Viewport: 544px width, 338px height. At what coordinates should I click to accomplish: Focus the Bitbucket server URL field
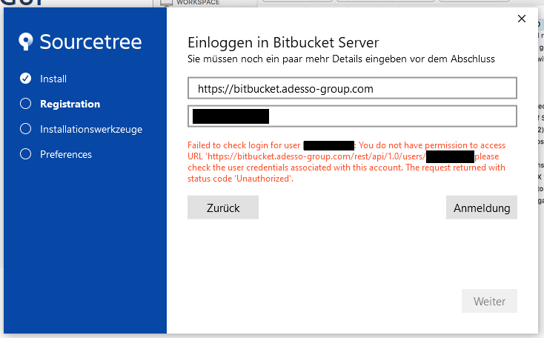(352, 88)
